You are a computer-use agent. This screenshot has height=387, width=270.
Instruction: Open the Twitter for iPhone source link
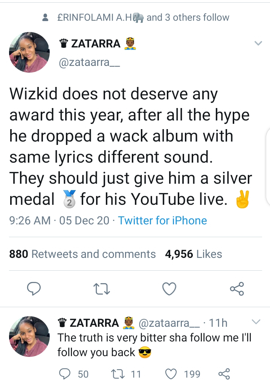pyautogui.click(x=162, y=220)
